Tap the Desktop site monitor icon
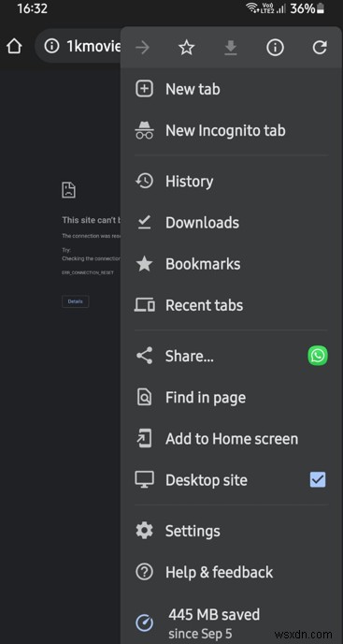This screenshot has width=343, height=644. click(x=145, y=479)
